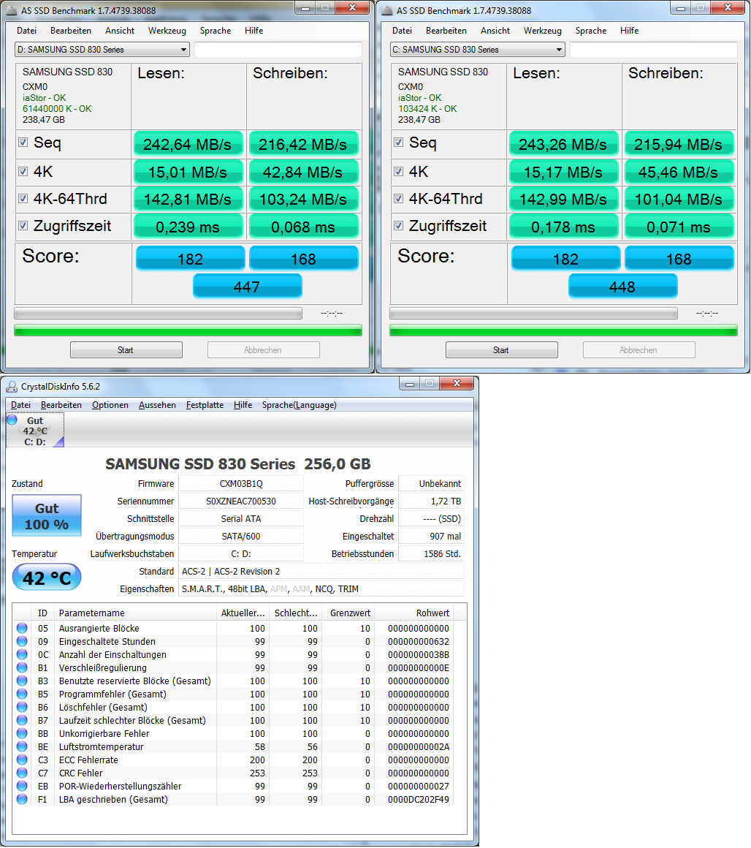
Task: Open the D: SAMSUNG SSD 830 drive dropdown
Action: pos(102,49)
